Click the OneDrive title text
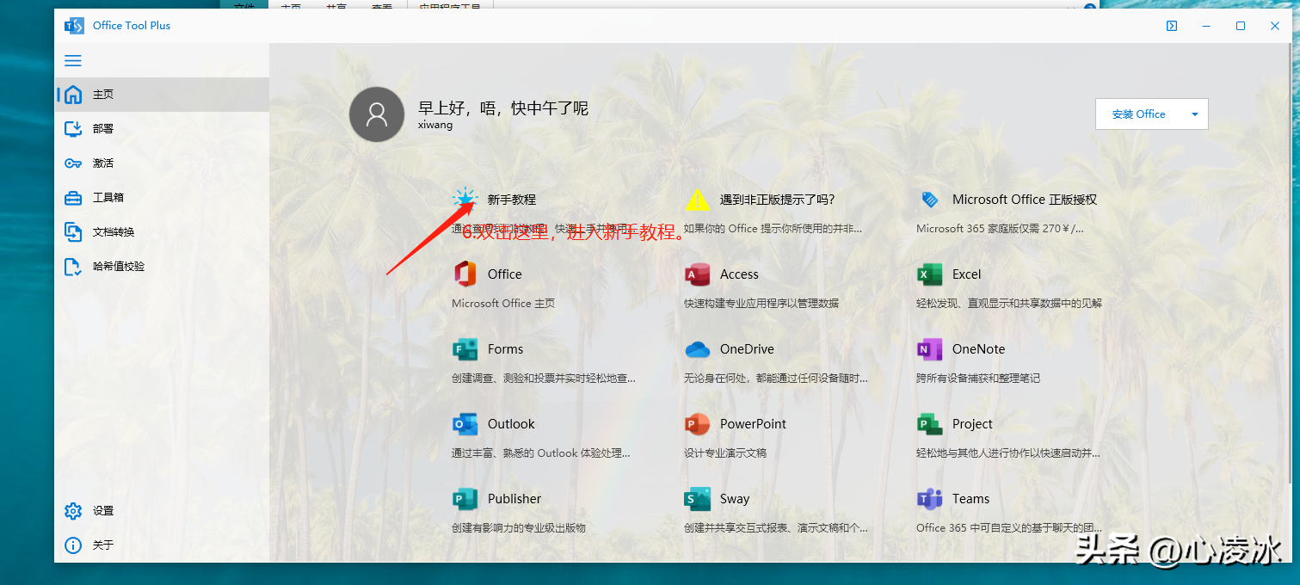1300x585 pixels. click(x=747, y=349)
